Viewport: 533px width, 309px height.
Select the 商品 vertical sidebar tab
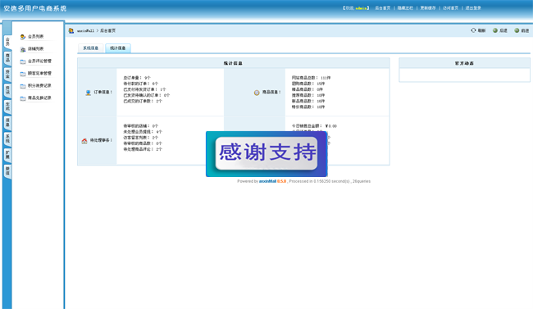(7, 58)
